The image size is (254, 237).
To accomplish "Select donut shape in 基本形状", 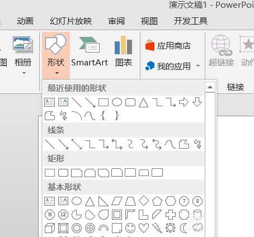I will click(x=77, y=228).
